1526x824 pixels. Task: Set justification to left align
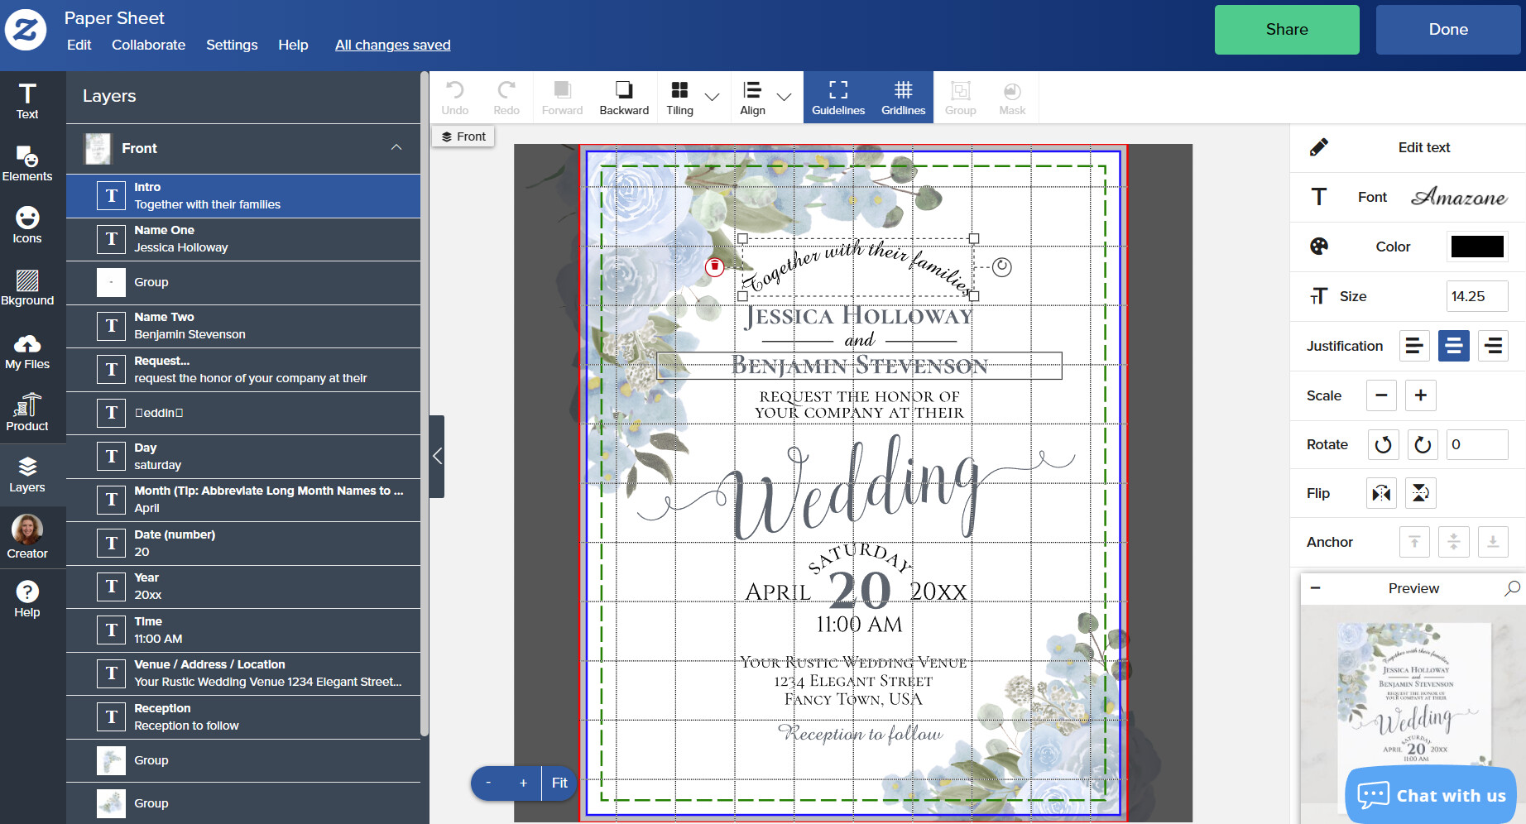1414,346
